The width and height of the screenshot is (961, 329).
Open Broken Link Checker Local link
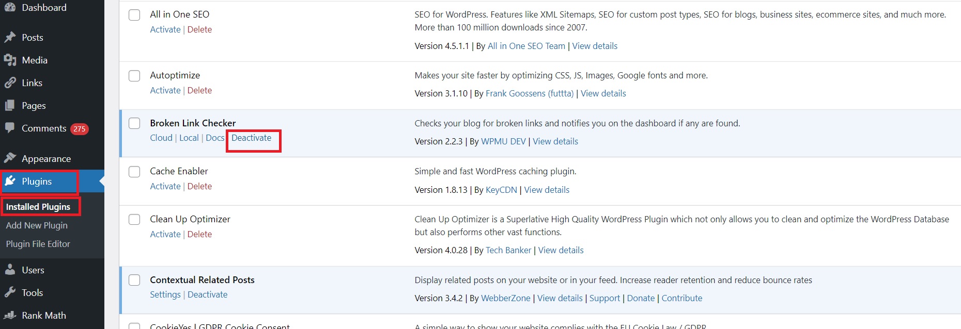(x=189, y=138)
